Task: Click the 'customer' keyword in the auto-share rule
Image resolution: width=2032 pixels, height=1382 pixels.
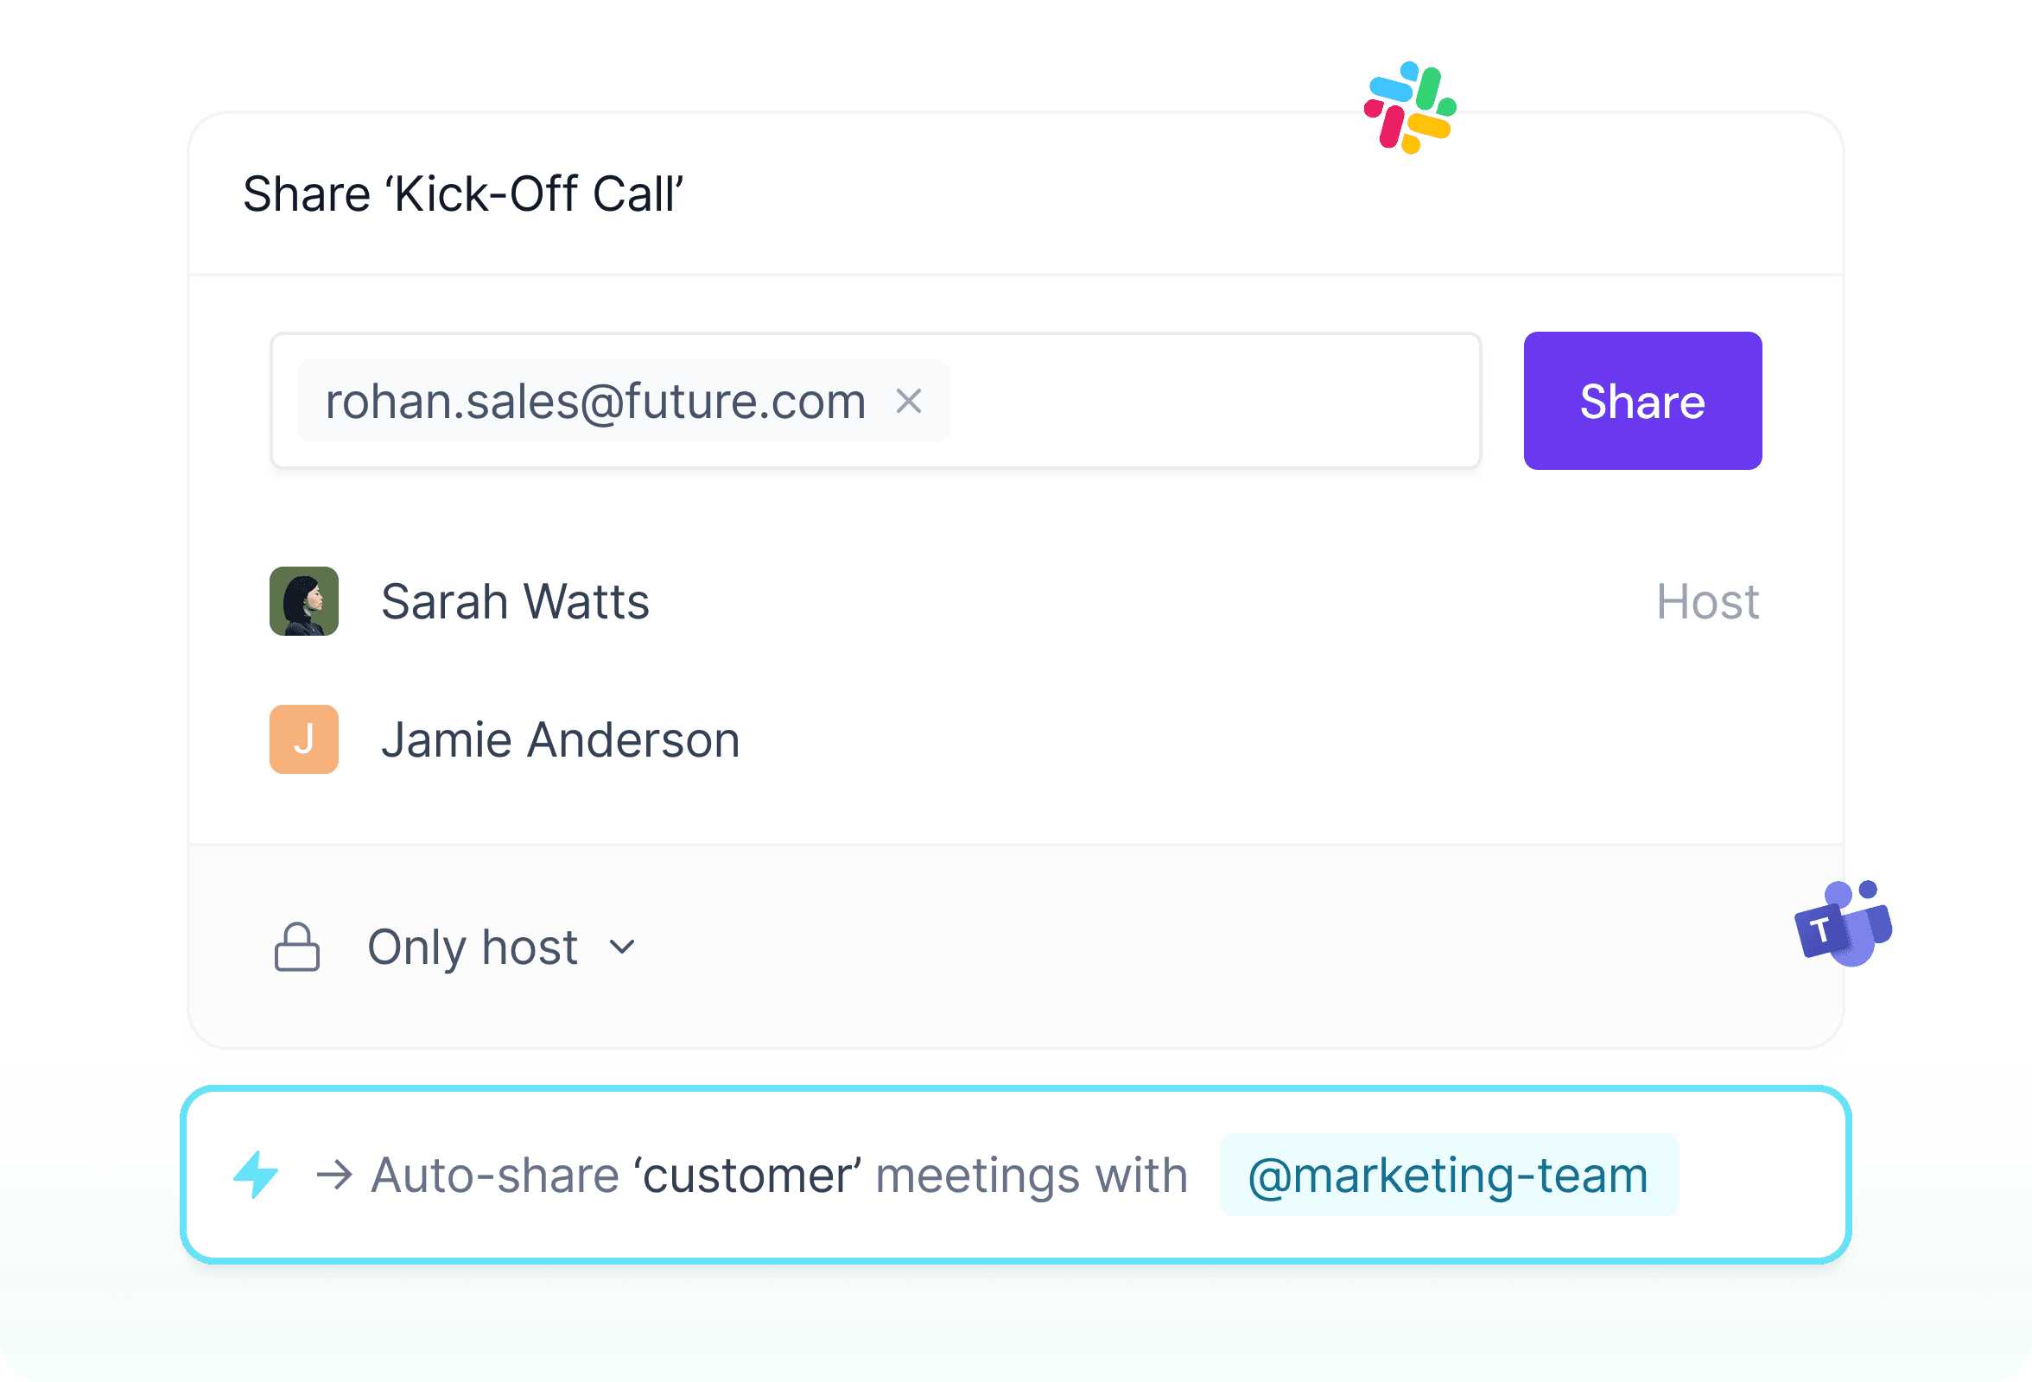Action: [747, 1175]
